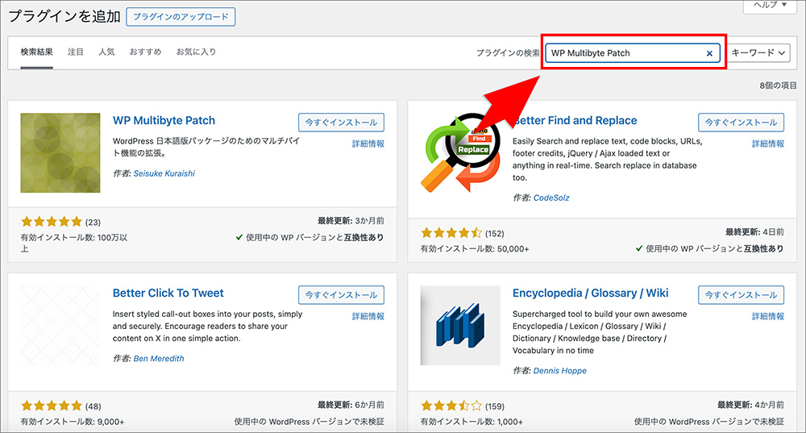Open the Better Click To Tweet title link

click(x=168, y=294)
